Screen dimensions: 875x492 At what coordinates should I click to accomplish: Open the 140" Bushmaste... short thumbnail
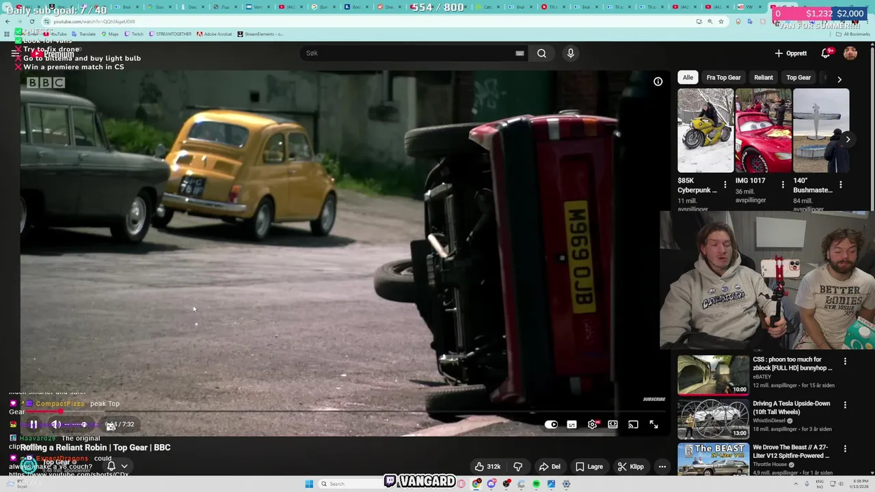821,131
